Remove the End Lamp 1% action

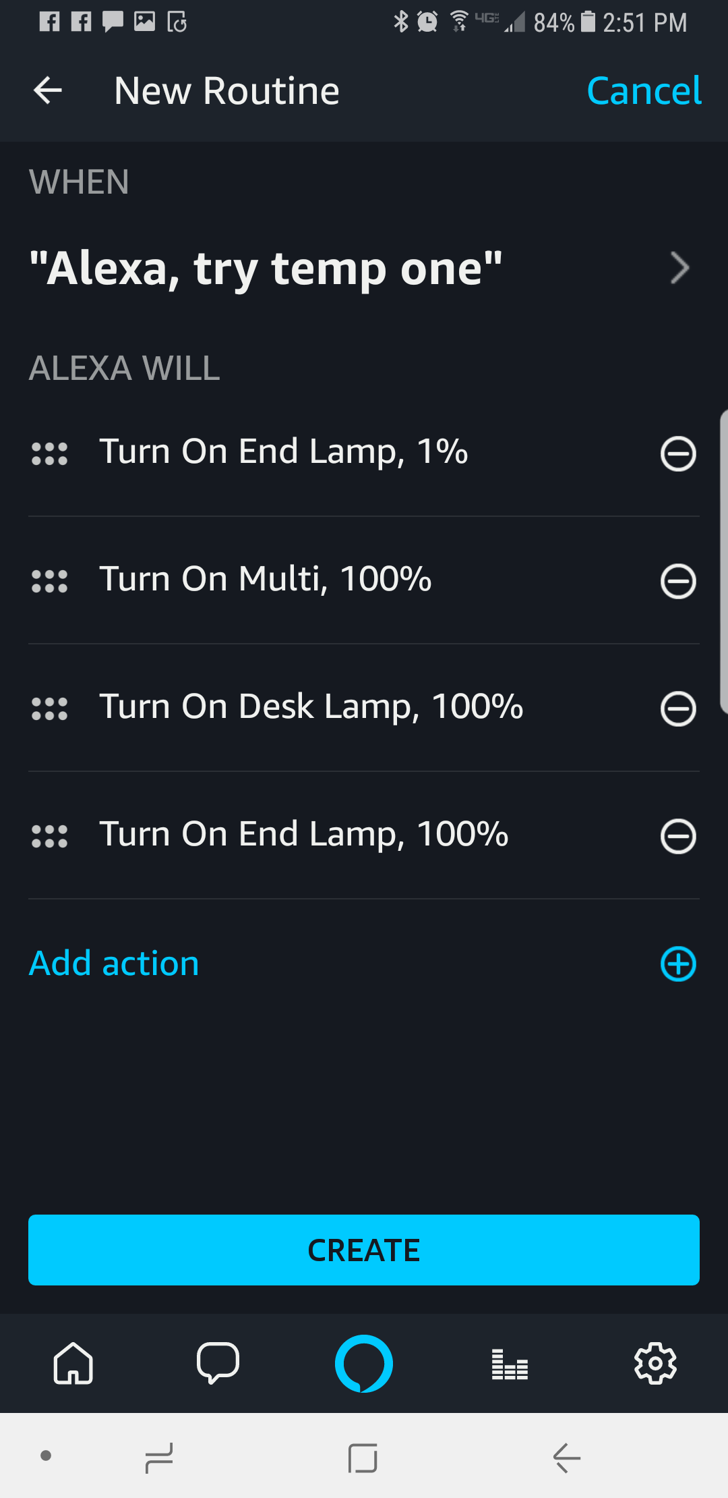[x=678, y=453]
